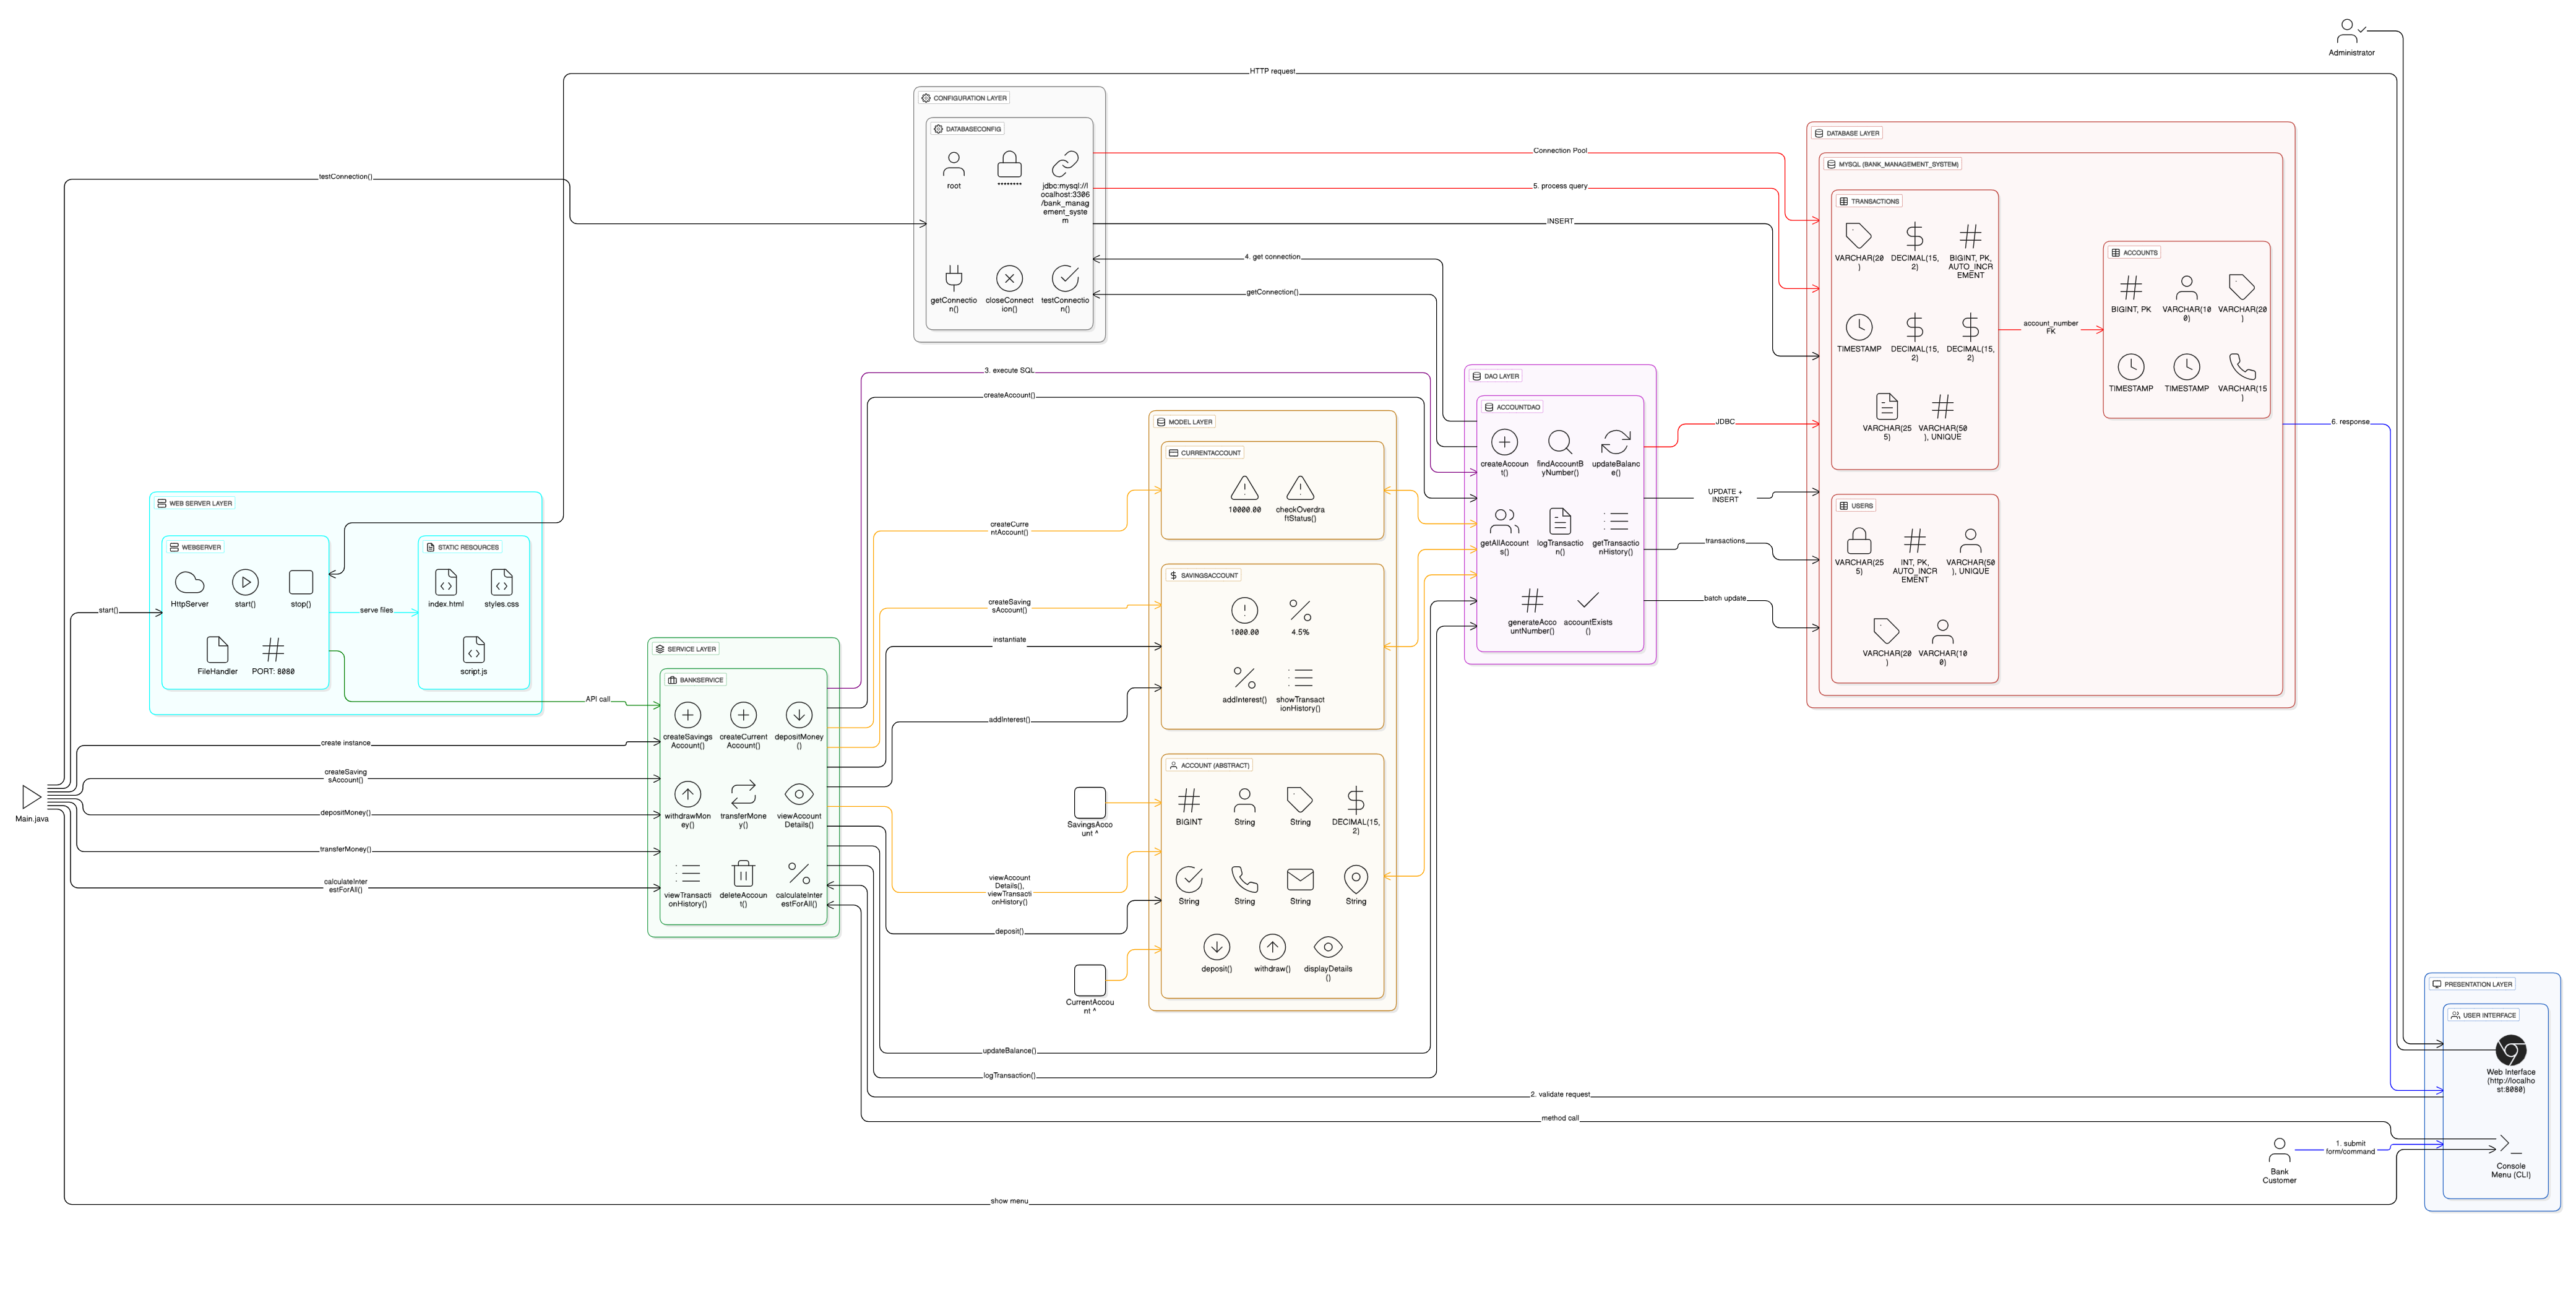Select the SavingsAccount ^ square node
The width and height of the screenshot is (2576, 1300).
1089,802
